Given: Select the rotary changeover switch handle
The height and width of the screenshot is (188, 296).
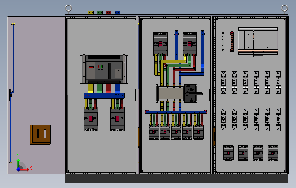Looking at the screenshot, I should click(194, 94).
